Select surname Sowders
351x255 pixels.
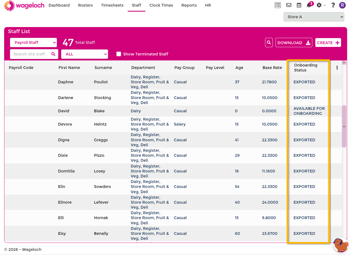coord(102,187)
